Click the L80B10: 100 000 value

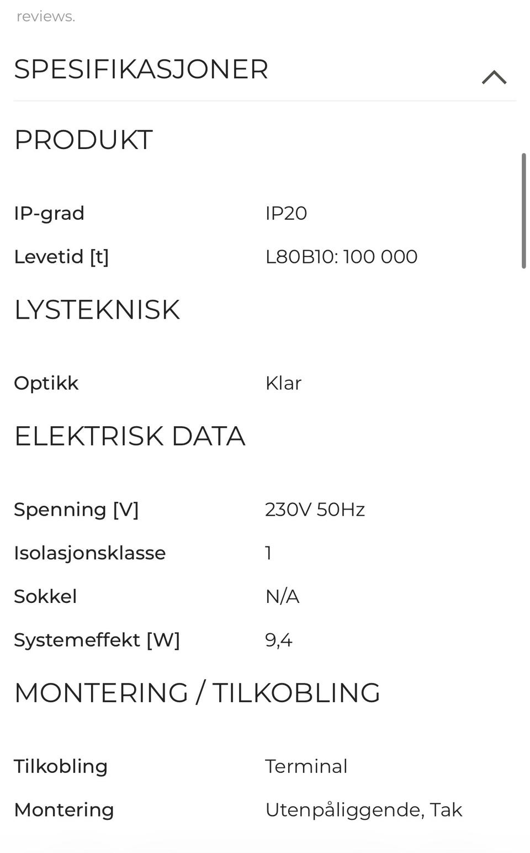(x=341, y=257)
